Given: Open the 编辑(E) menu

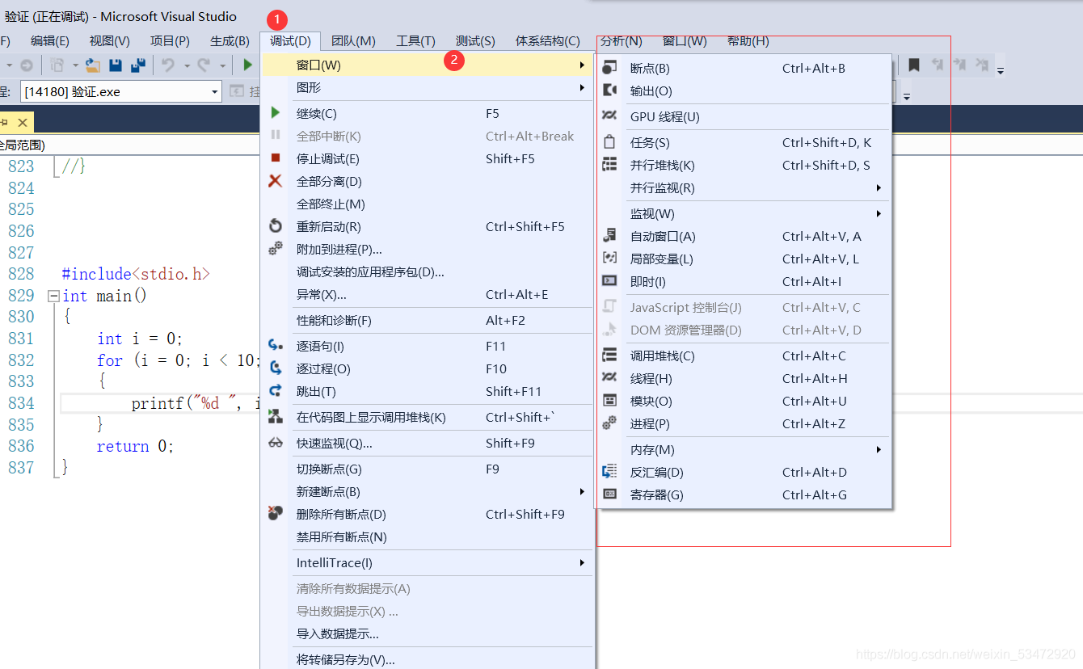Looking at the screenshot, I should tap(50, 41).
